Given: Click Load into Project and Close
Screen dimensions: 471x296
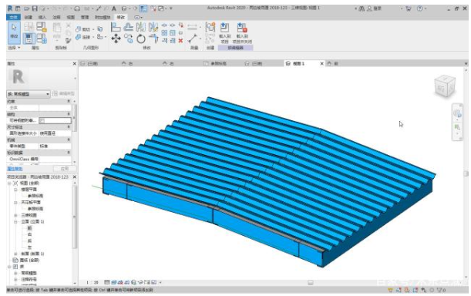Looking at the screenshot, I should (242, 32).
